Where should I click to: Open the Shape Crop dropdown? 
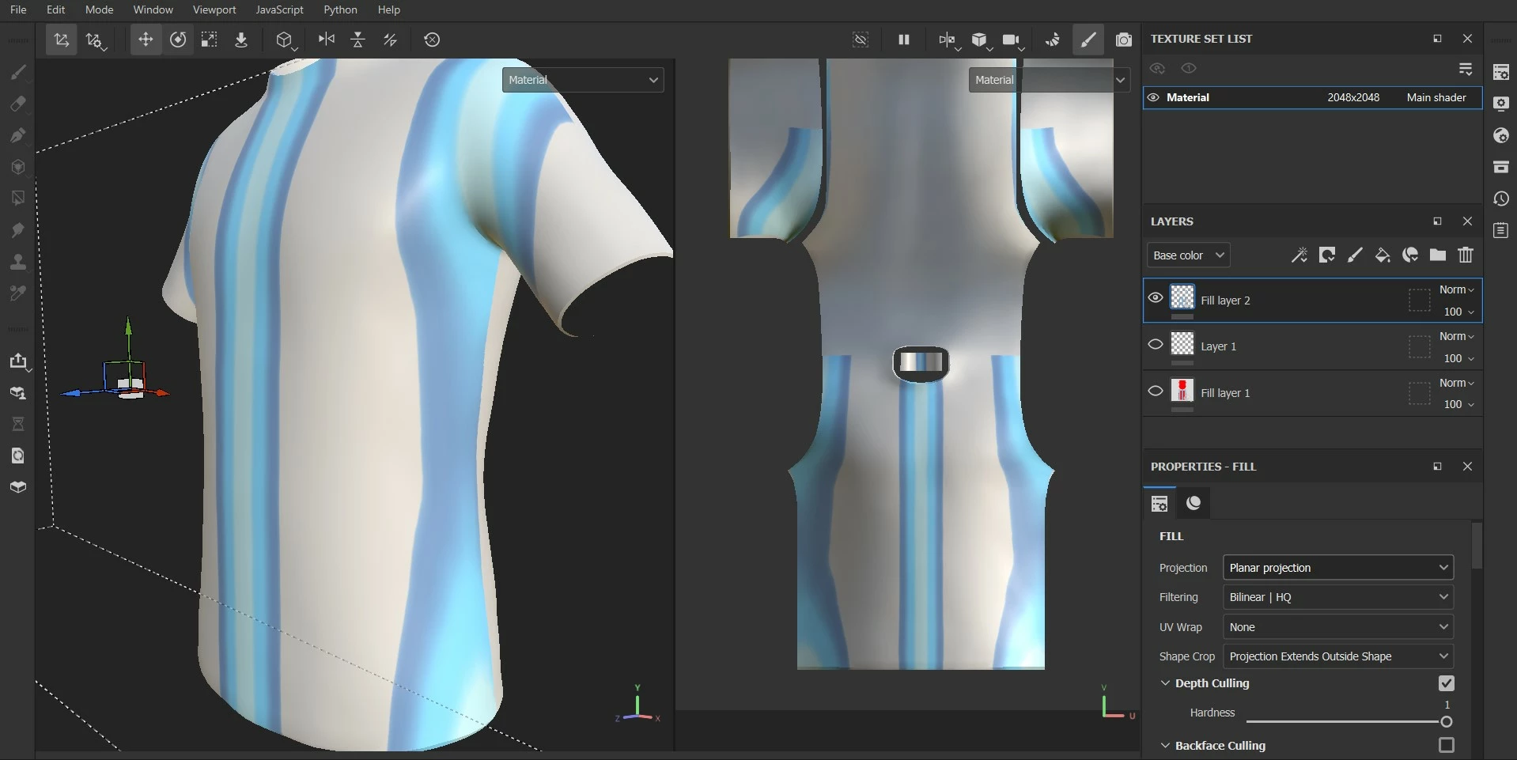point(1338,656)
